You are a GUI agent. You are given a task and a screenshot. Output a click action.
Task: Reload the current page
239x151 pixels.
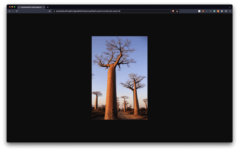[x=17, y=11]
